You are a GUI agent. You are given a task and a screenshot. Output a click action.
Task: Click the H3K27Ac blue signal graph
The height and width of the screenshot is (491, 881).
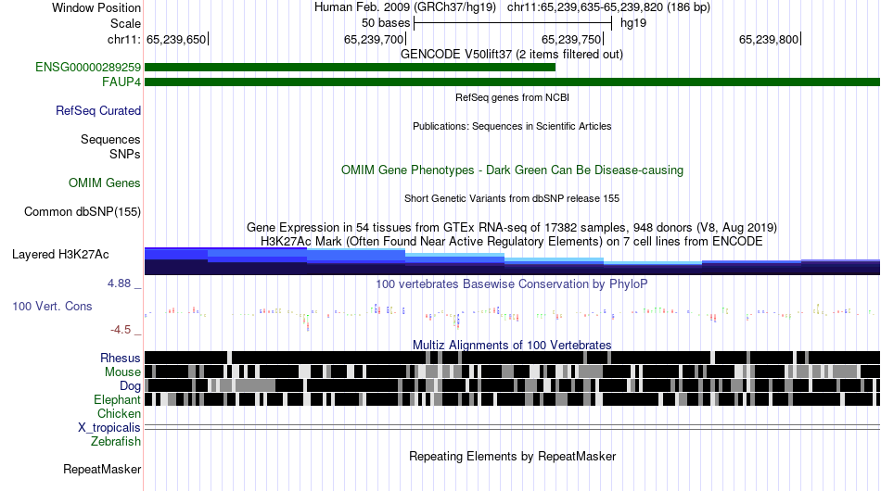(513, 261)
